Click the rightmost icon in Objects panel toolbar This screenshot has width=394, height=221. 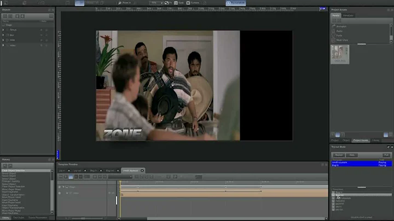pyautogui.click(x=51, y=16)
